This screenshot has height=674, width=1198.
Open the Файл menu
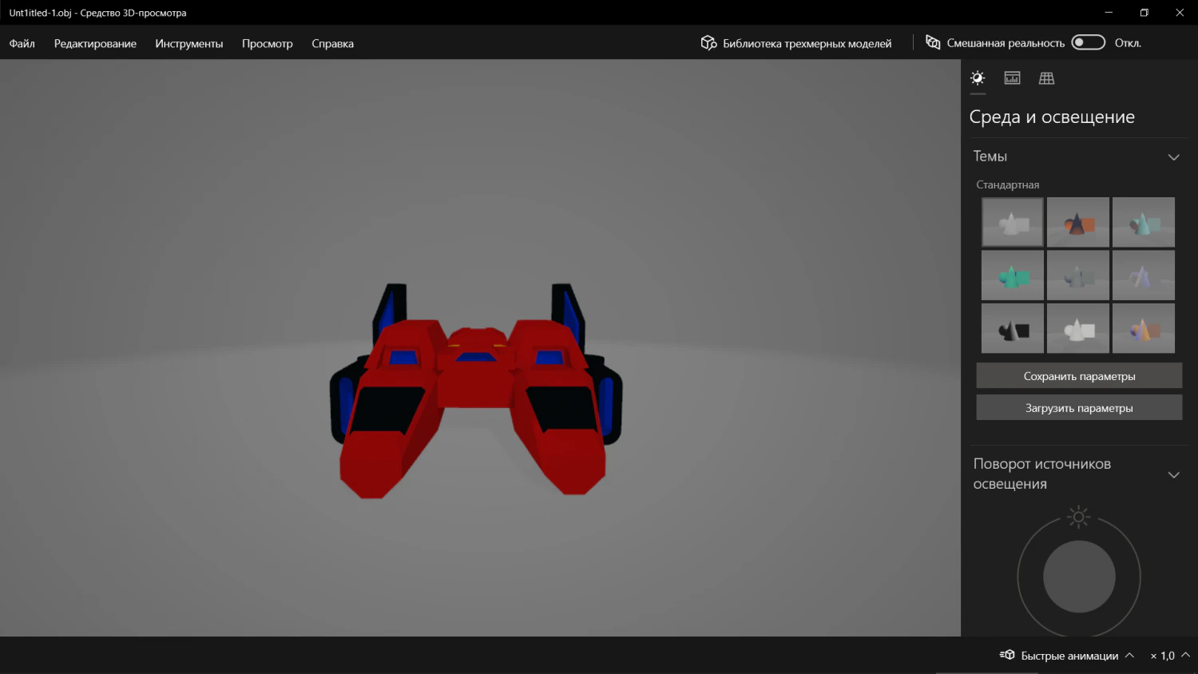click(x=22, y=43)
